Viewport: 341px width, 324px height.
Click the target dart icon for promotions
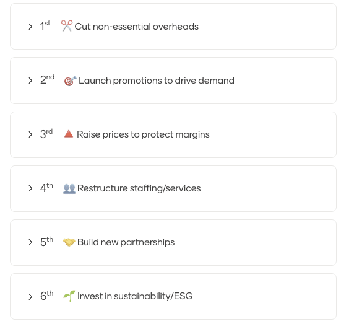click(71, 81)
